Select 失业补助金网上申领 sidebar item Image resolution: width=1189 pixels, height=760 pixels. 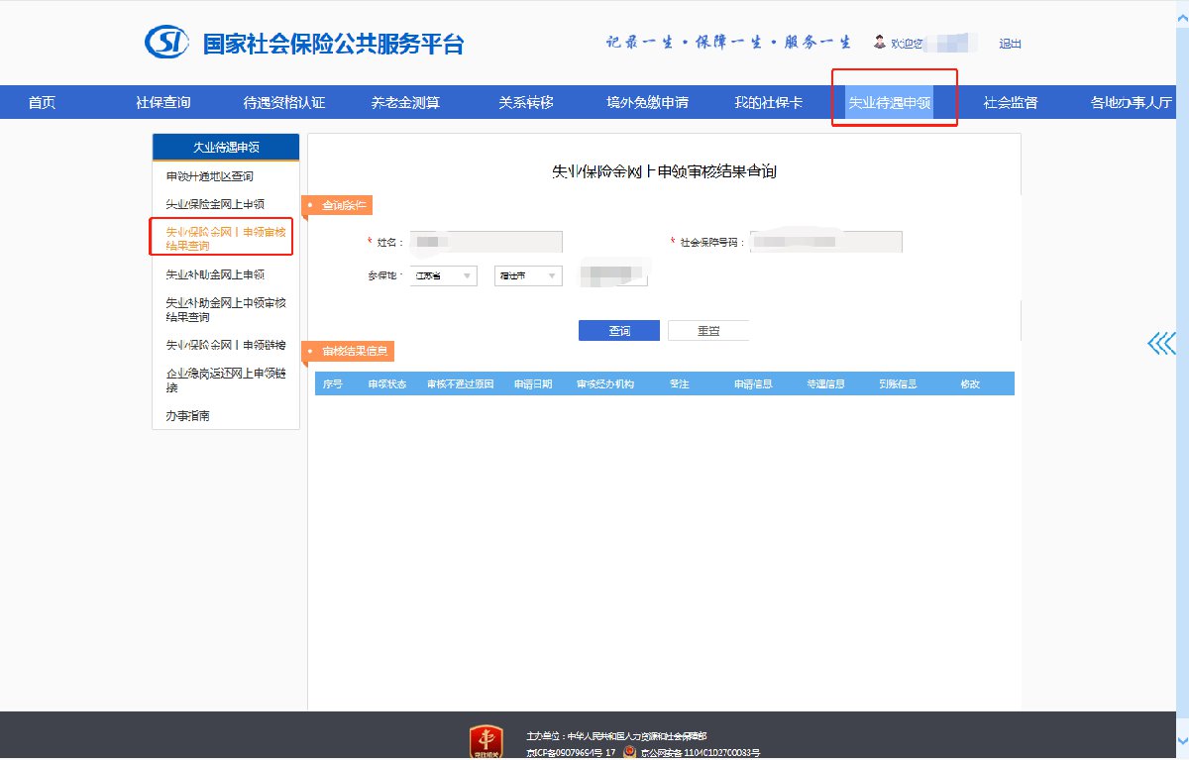[215, 274]
